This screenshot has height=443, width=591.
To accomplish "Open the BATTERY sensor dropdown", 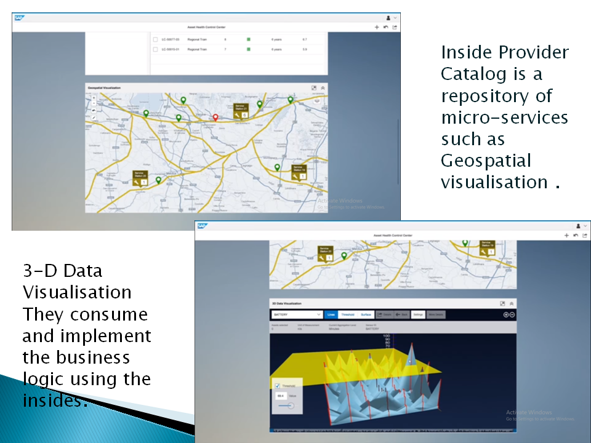I will 297,314.
